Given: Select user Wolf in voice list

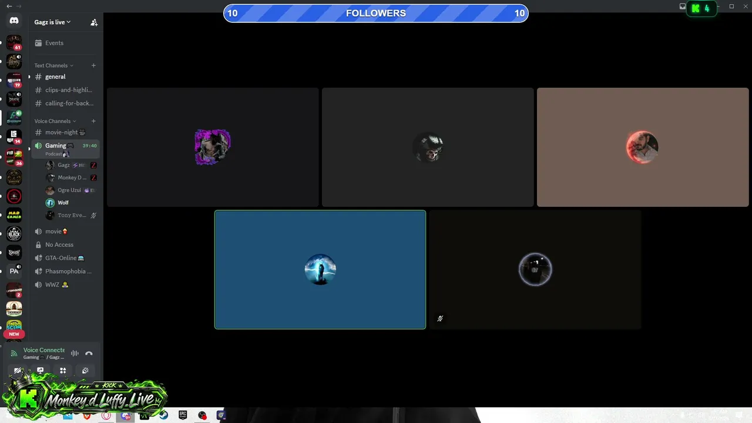Looking at the screenshot, I should click(71, 203).
